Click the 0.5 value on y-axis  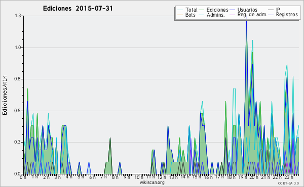(x=18, y=111)
